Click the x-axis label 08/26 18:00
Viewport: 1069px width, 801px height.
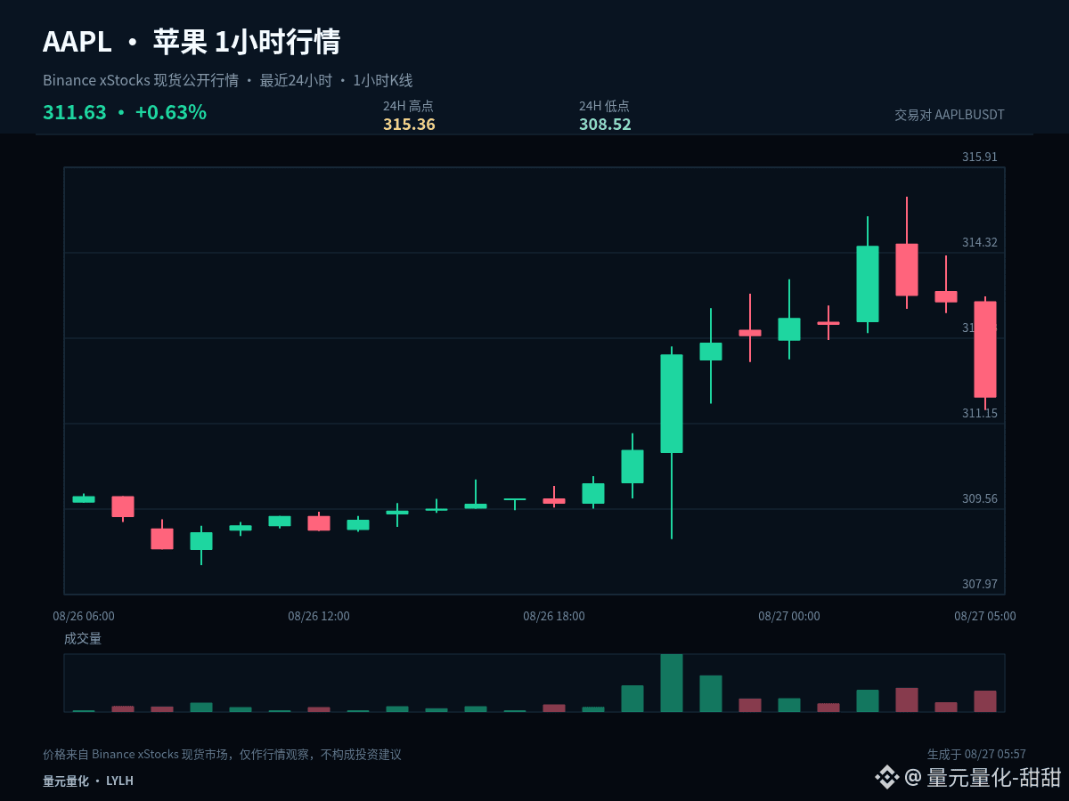554,616
